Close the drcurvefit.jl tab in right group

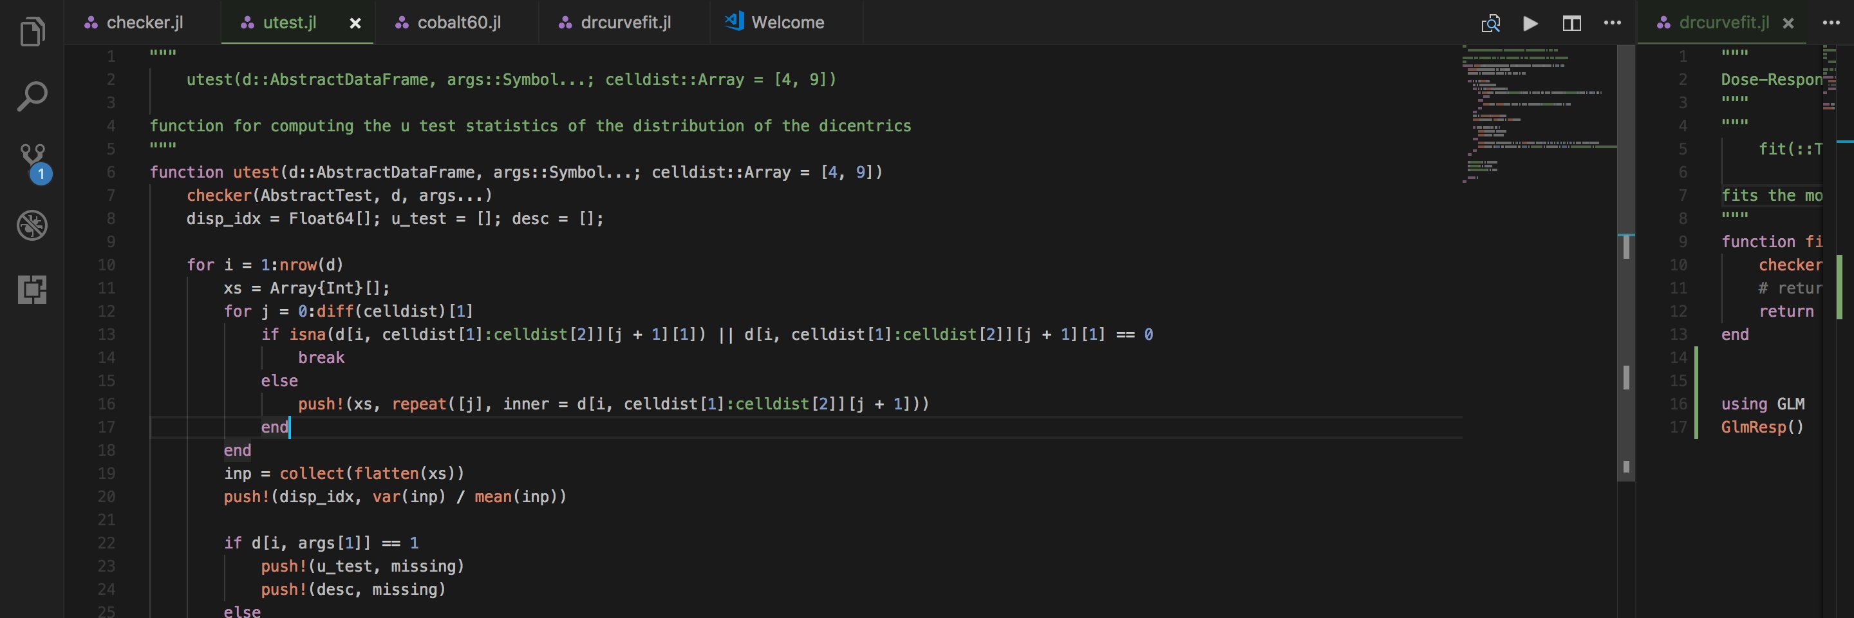click(x=1788, y=23)
